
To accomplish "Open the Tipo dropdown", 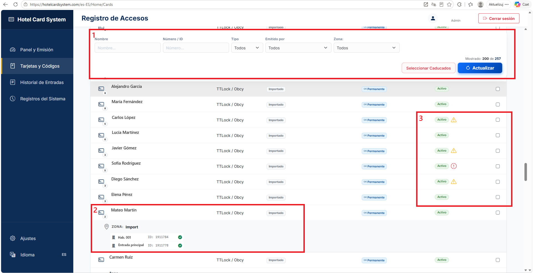I will pos(247,48).
